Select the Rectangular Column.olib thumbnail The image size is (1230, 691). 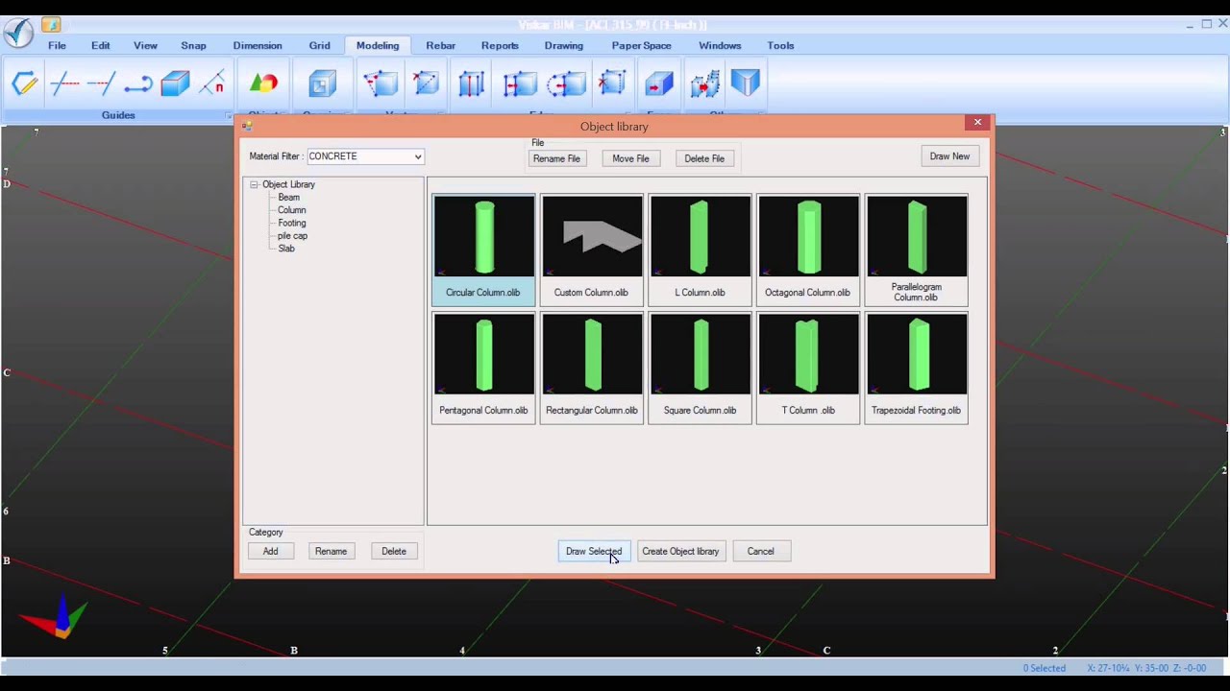[x=592, y=368]
